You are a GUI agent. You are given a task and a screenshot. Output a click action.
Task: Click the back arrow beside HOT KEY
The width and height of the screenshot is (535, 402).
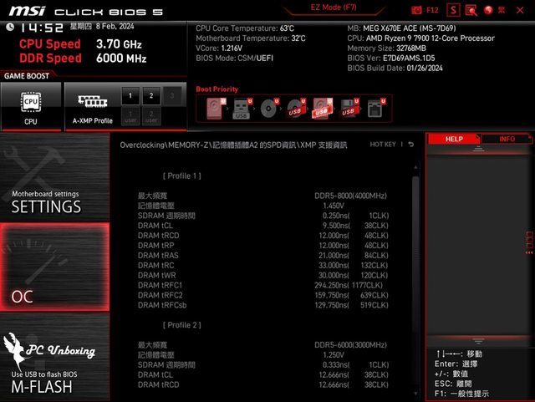410,145
